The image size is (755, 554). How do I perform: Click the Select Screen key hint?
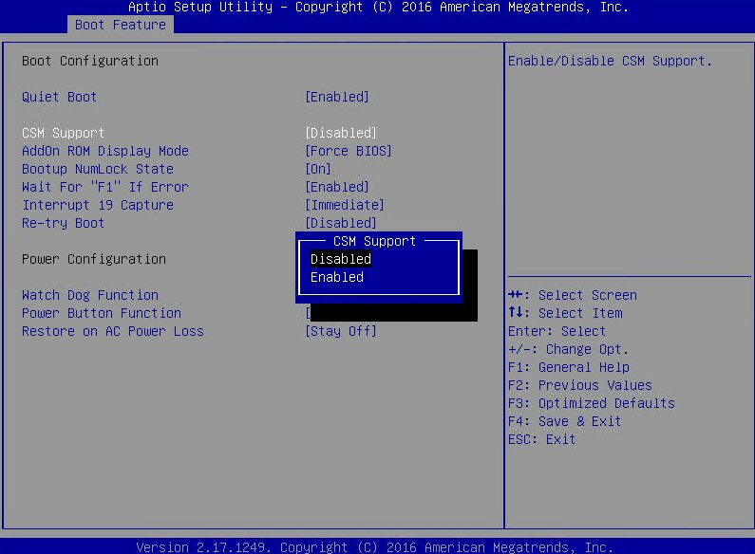pyautogui.click(x=573, y=295)
